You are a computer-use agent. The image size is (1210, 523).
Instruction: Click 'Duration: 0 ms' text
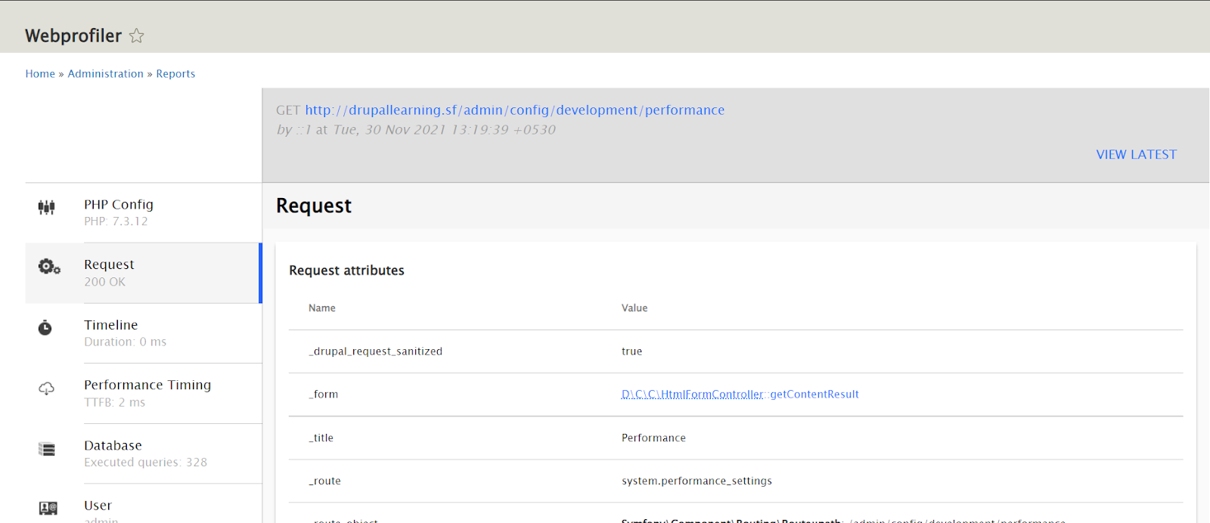coord(126,342)
